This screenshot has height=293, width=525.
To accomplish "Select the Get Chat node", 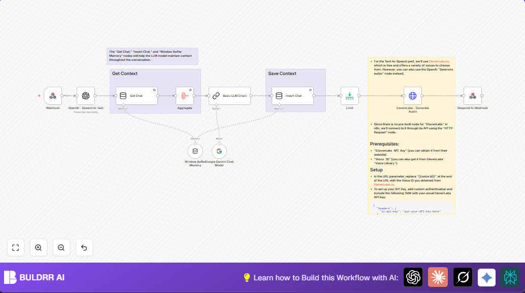I will tap(137, 96).
